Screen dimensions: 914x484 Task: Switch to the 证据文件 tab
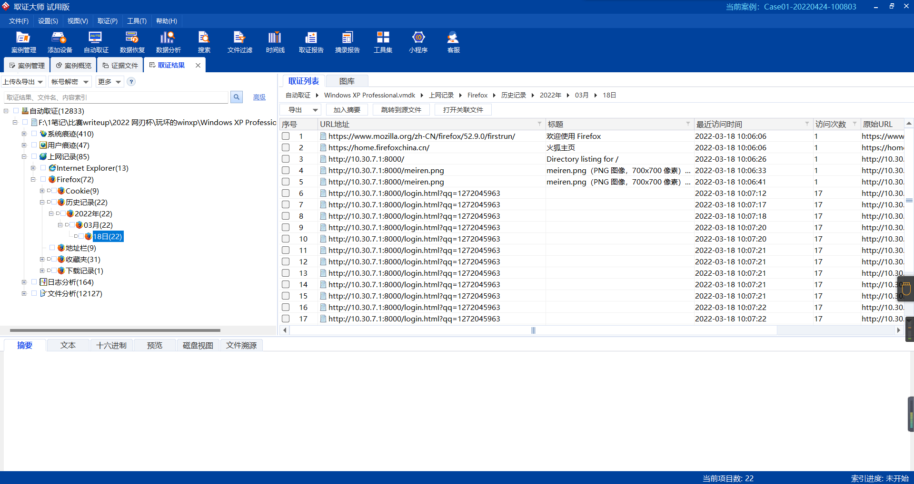pyautogui.click(x=120, y=65)
